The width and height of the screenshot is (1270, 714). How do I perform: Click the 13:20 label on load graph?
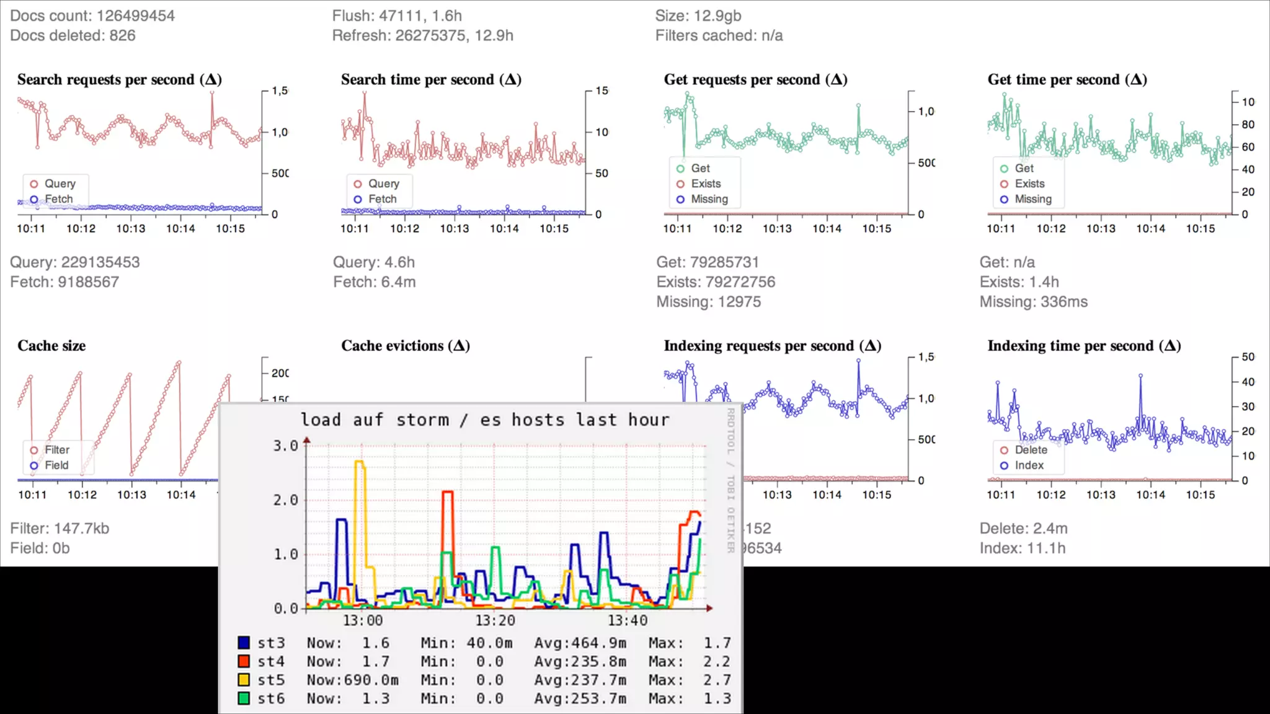click(495, 620)
